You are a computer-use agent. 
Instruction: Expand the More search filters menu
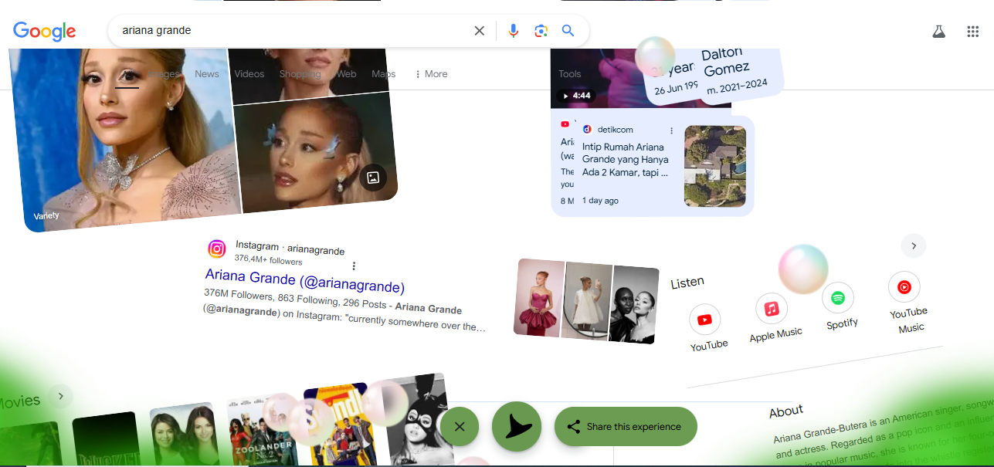pyautogui.click(x=431, y=74)
